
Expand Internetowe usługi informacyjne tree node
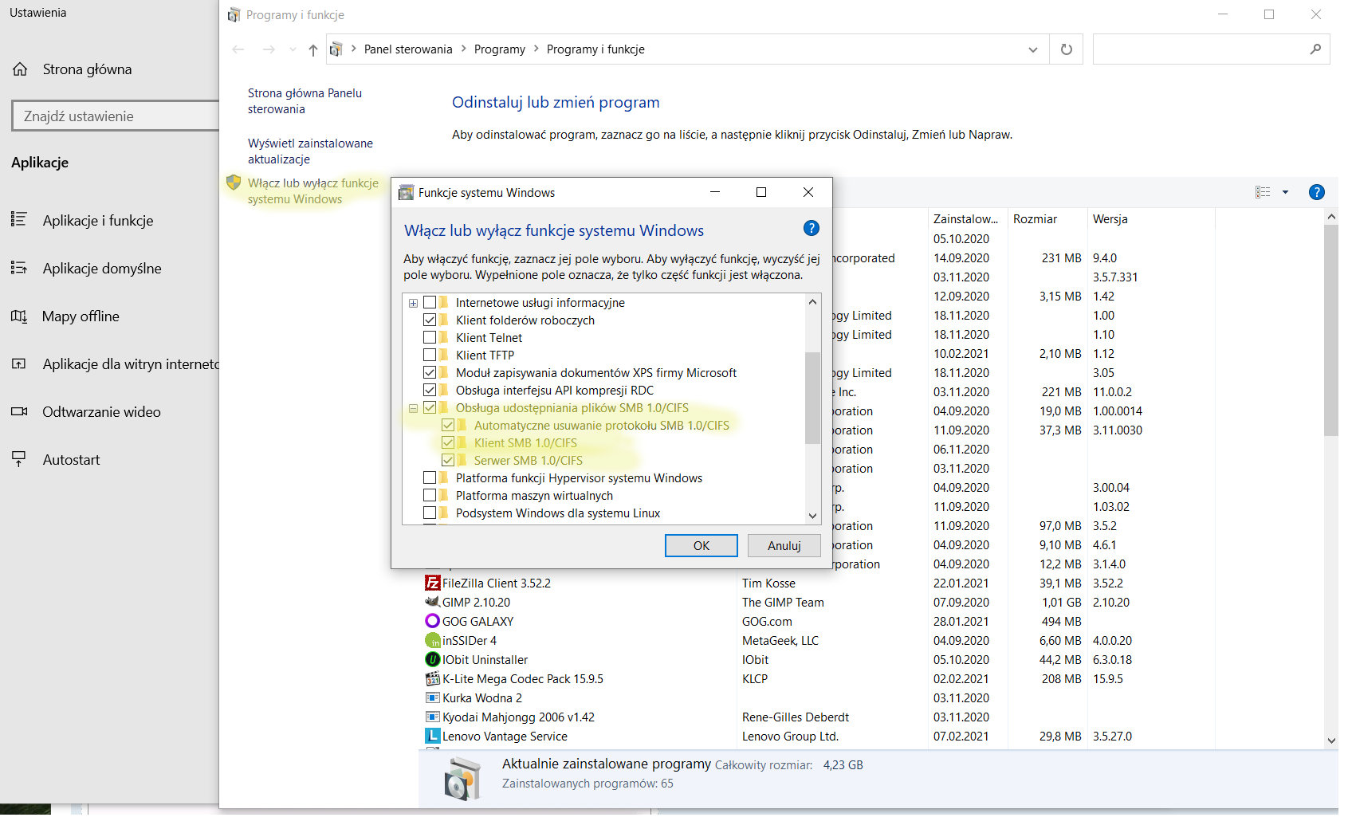[413, 303]
